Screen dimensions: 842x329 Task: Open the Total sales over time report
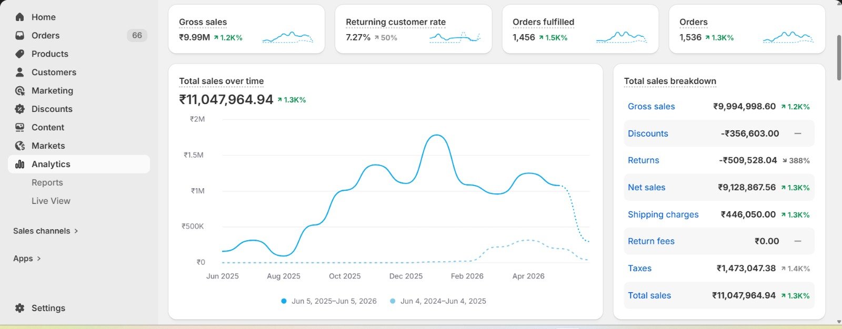pyautogui.click(x=221, y=81)
